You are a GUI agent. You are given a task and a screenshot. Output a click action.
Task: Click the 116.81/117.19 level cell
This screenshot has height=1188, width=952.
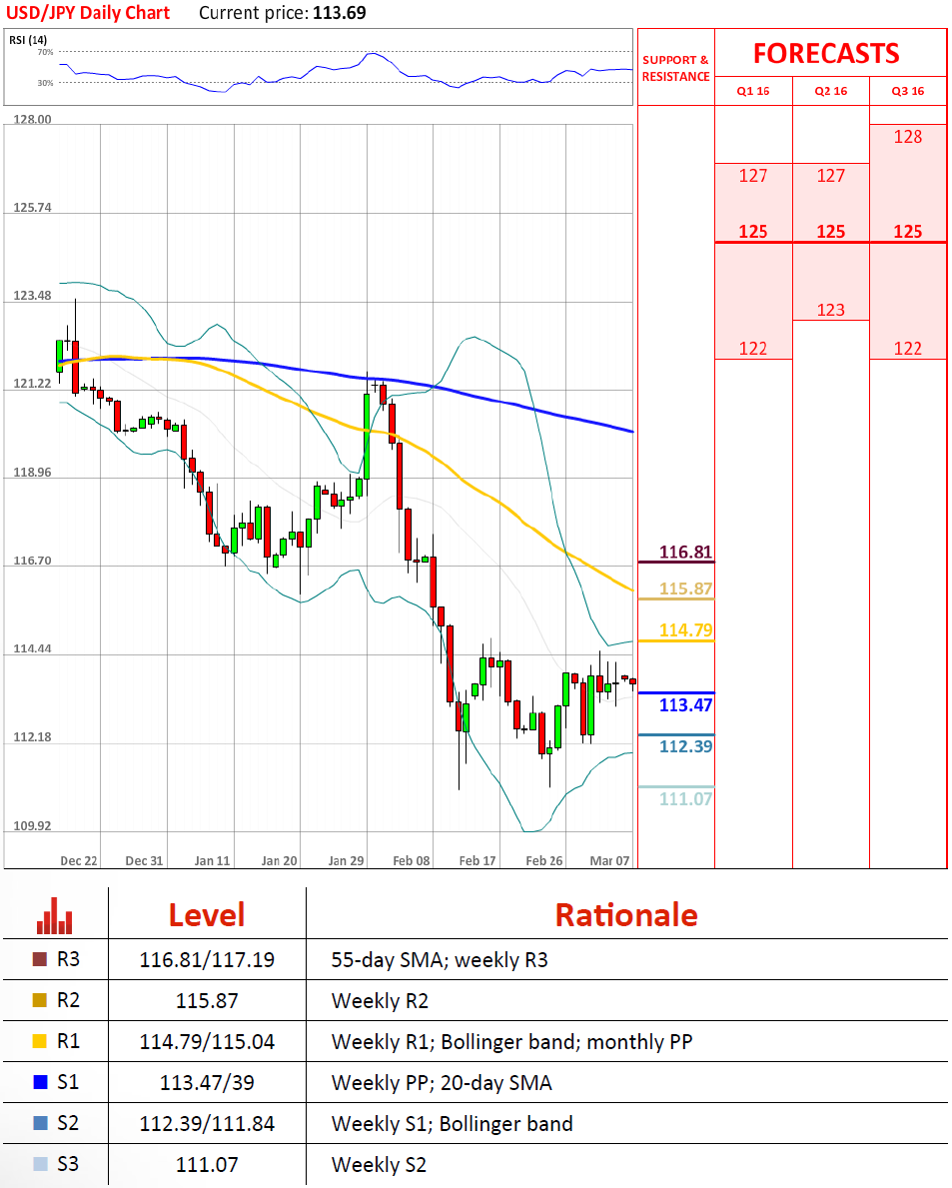coord(207,960)
